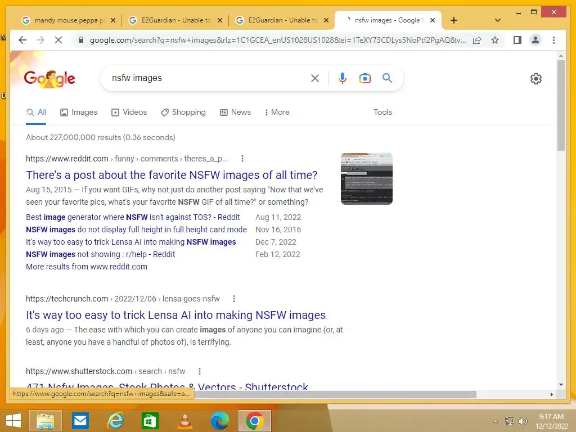Viewport: 576px width, 432px height.
Task: Open 'NSFW images not showing' sublink
Action: pyautogui.click(x=100, y=254)
